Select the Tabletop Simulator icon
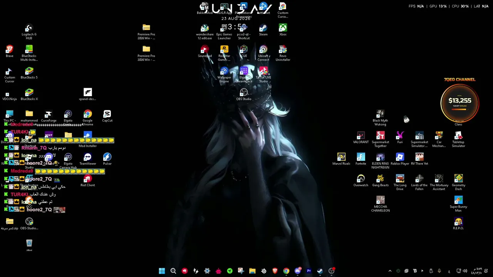Screen dimensions: 493x277 pyautogui.click(x=458, y=140)
